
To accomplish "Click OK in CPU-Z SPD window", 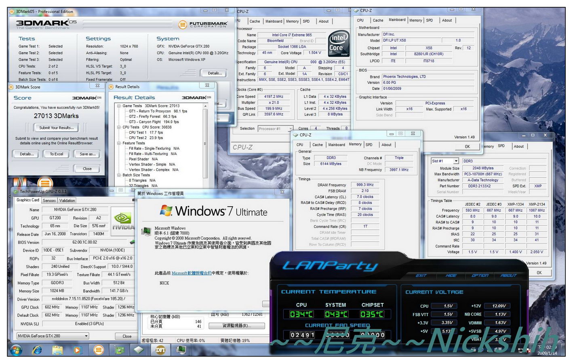I will tap(539, 273).
